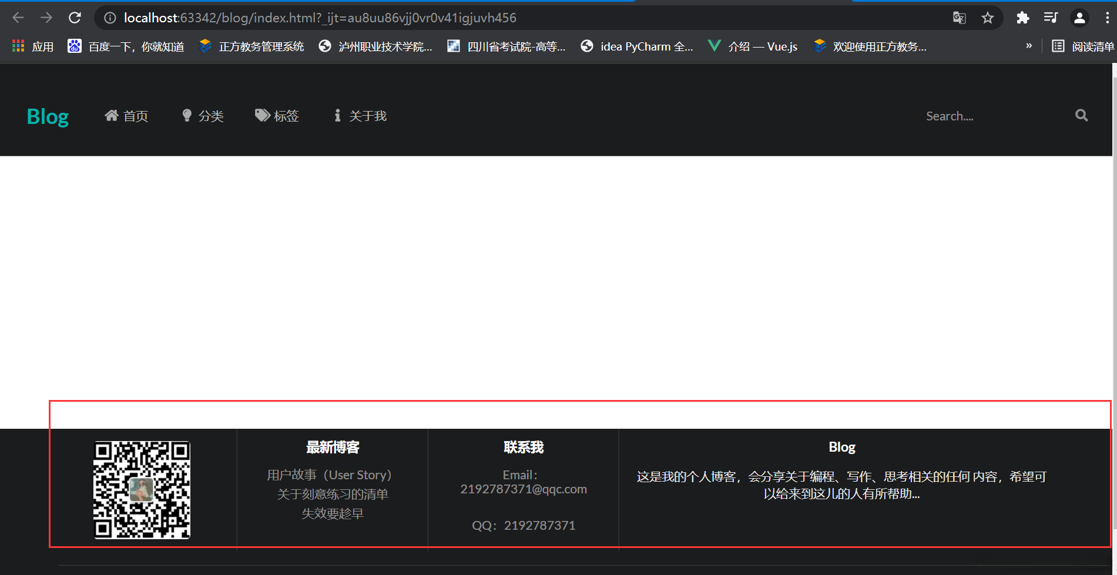Click the tag icon beside 标签
This screenshot has height=575, width=1117.
[262, 115]
